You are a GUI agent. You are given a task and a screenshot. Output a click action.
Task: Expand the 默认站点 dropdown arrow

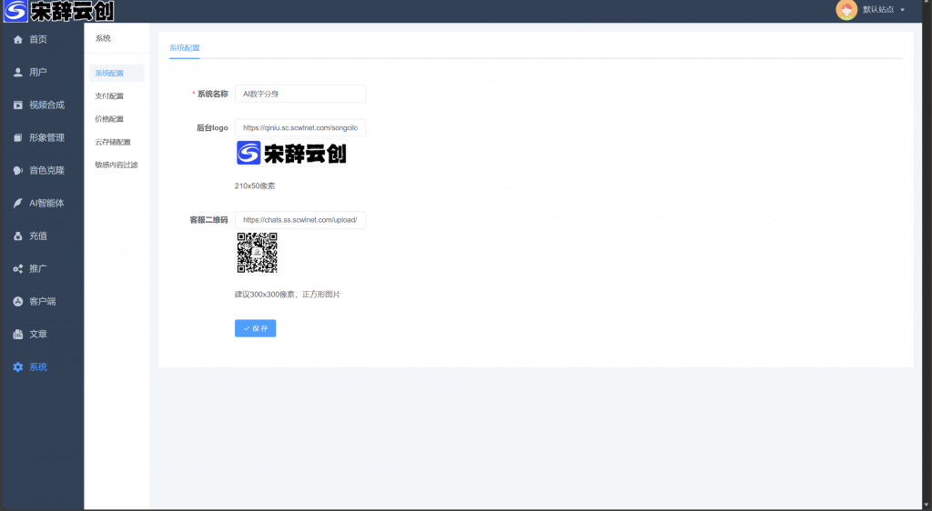902,10
